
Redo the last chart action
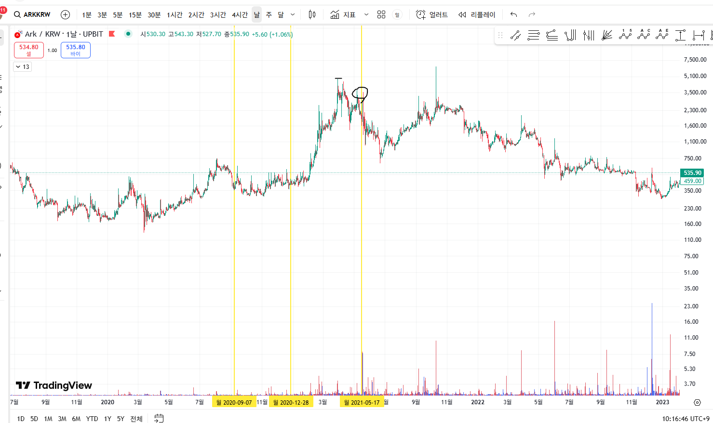point(532,14)
